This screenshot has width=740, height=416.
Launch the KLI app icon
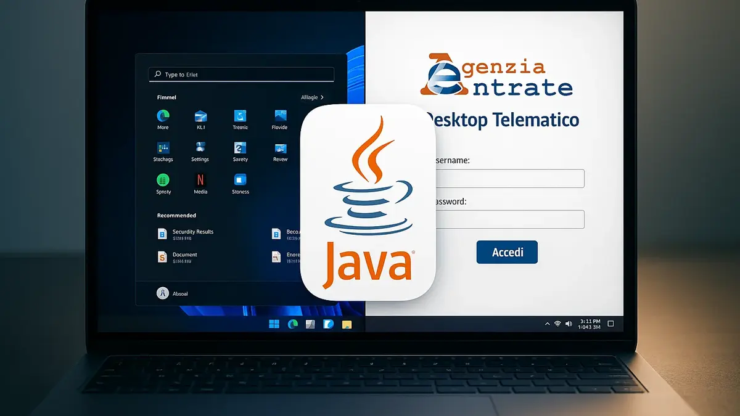[200, 116]
